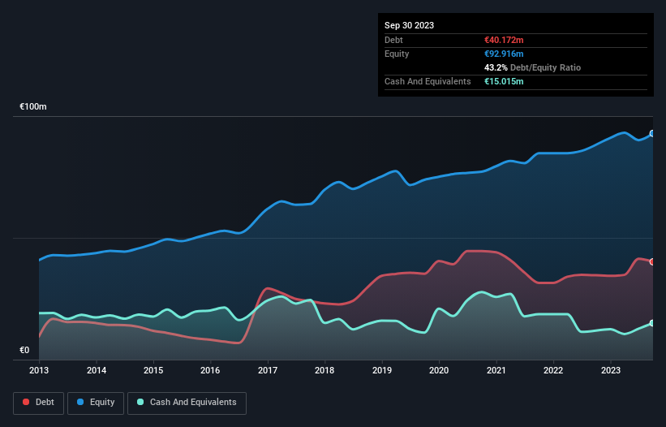
Task: Toggle Cash And Equivalents legend button
Action: tap(187, 403)
